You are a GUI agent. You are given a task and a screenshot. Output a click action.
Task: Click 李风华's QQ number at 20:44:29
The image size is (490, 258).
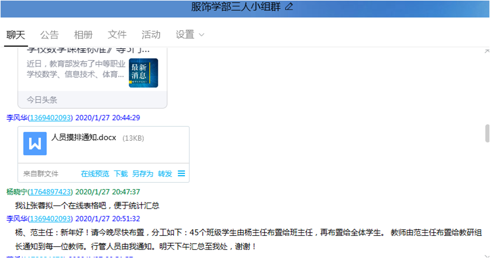pyautogui.click(x=50, y=117)
